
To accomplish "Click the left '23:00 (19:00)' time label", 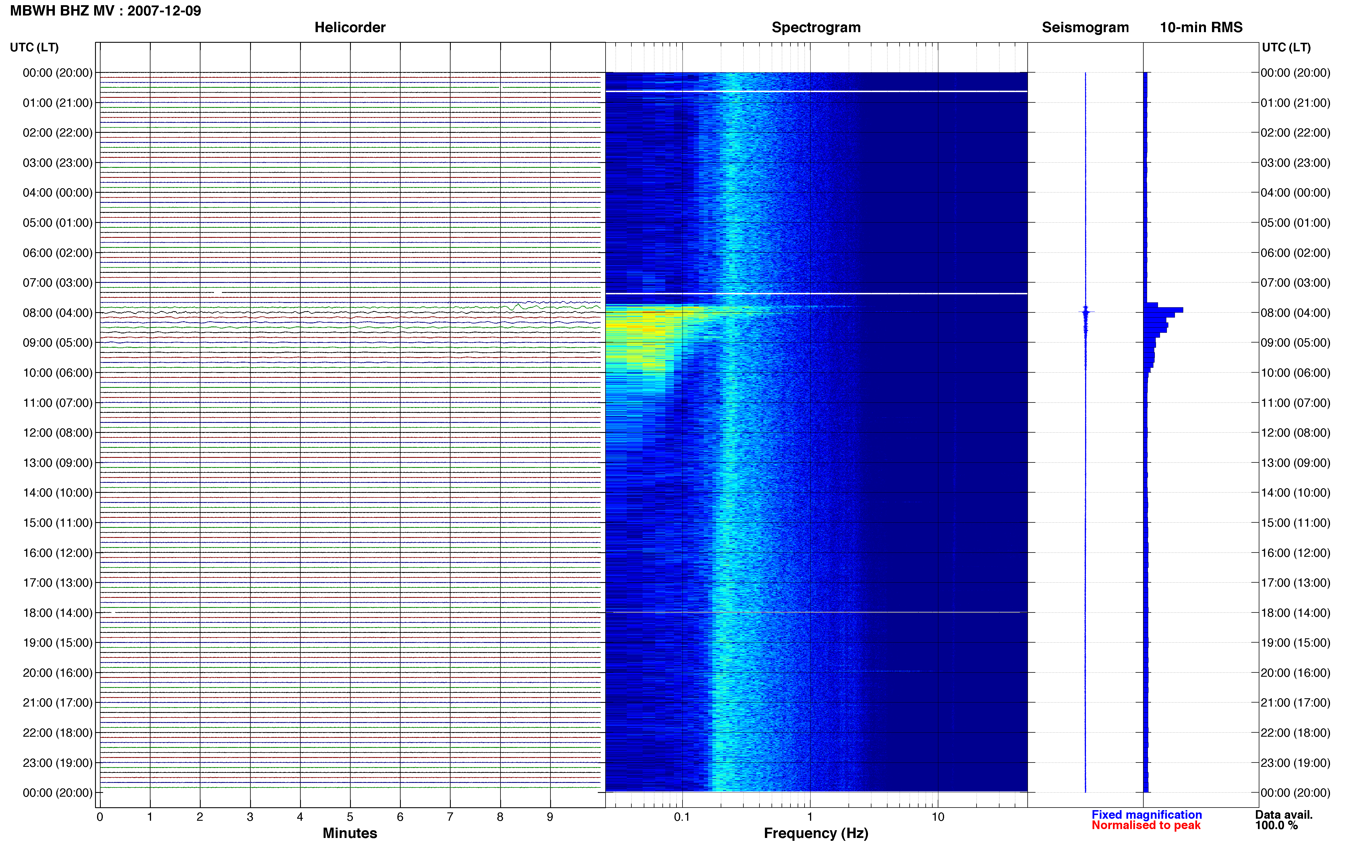I will [57, 763].
